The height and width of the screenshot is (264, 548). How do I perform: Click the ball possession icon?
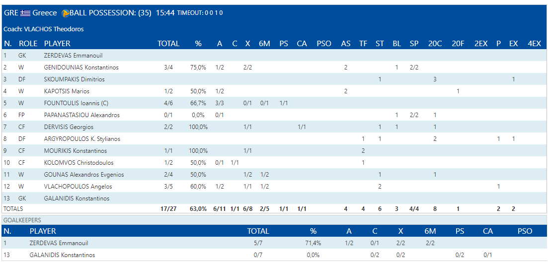coord(65,13)
